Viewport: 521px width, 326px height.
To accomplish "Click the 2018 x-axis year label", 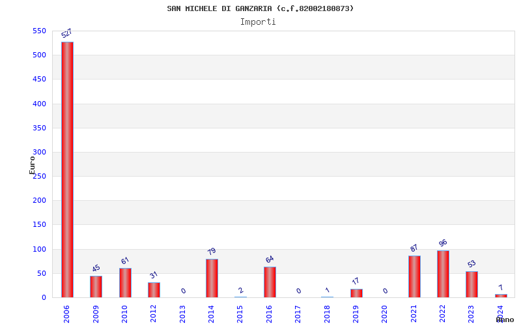I will pyautogui.click(x=327, y=314).
